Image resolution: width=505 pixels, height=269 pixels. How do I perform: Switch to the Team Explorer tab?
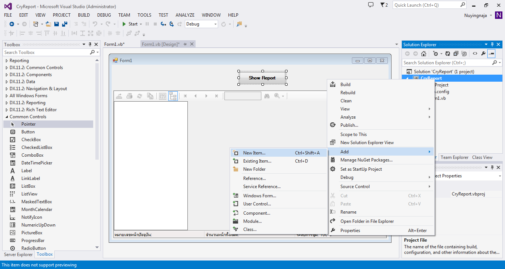pos(454,157)
